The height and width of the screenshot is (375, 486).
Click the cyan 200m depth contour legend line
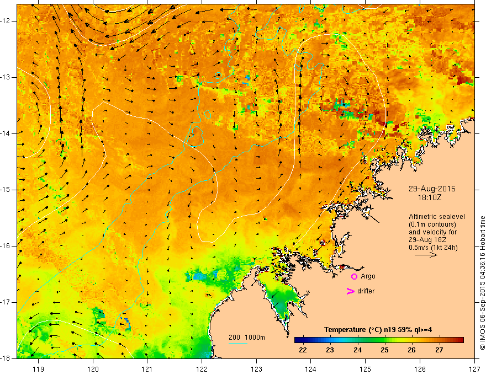[x=238, y=343]
